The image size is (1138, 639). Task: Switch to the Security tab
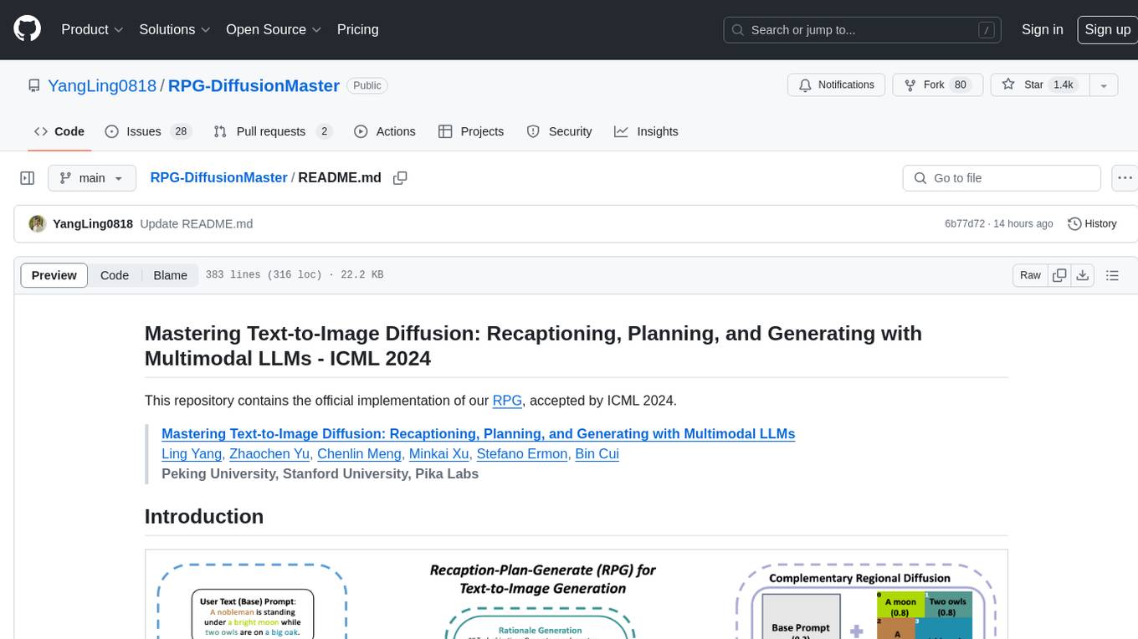559,131
